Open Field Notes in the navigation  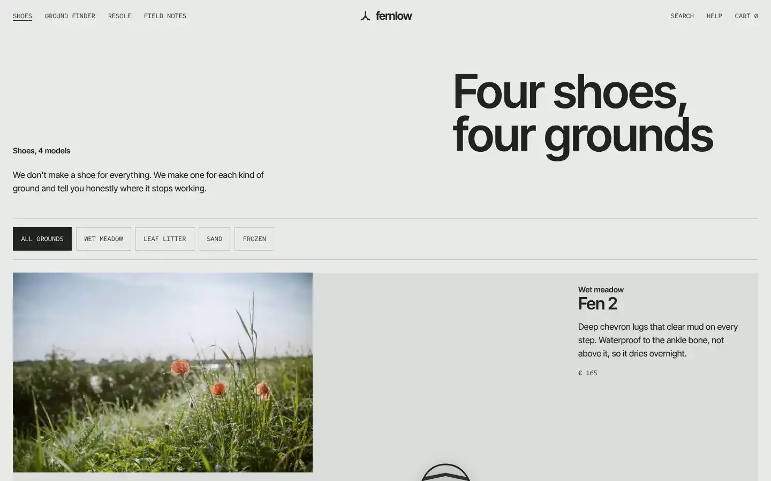165,16
